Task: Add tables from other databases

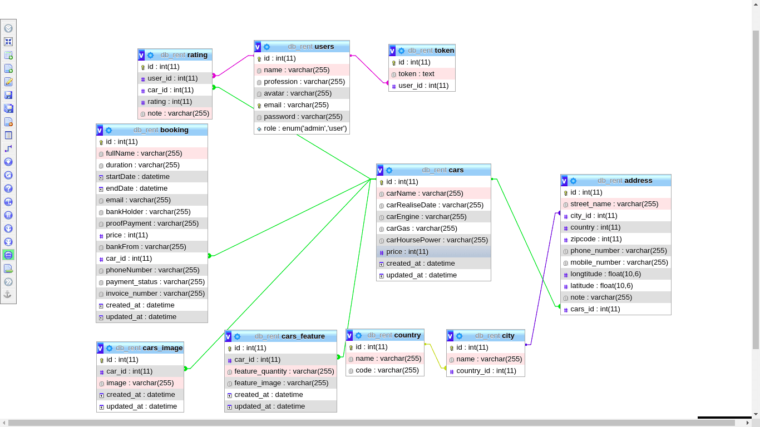Action: coord(8,55)
